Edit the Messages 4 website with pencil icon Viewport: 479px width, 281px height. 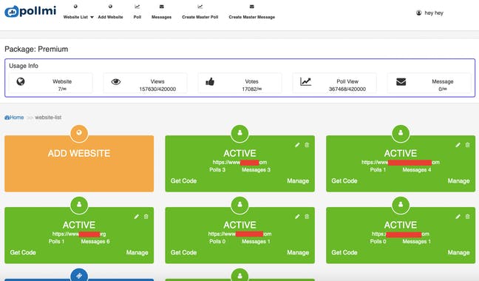click(x=458, y=145)
